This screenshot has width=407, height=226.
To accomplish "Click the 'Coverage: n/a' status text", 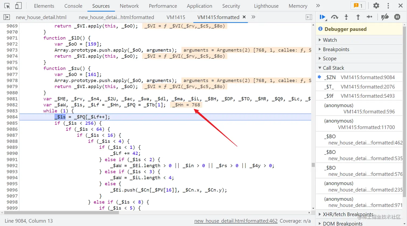I will (x=295, y=221).
